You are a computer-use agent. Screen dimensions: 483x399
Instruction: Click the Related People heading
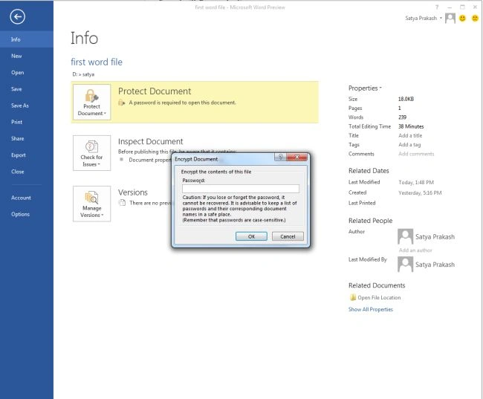pos(371,221)
